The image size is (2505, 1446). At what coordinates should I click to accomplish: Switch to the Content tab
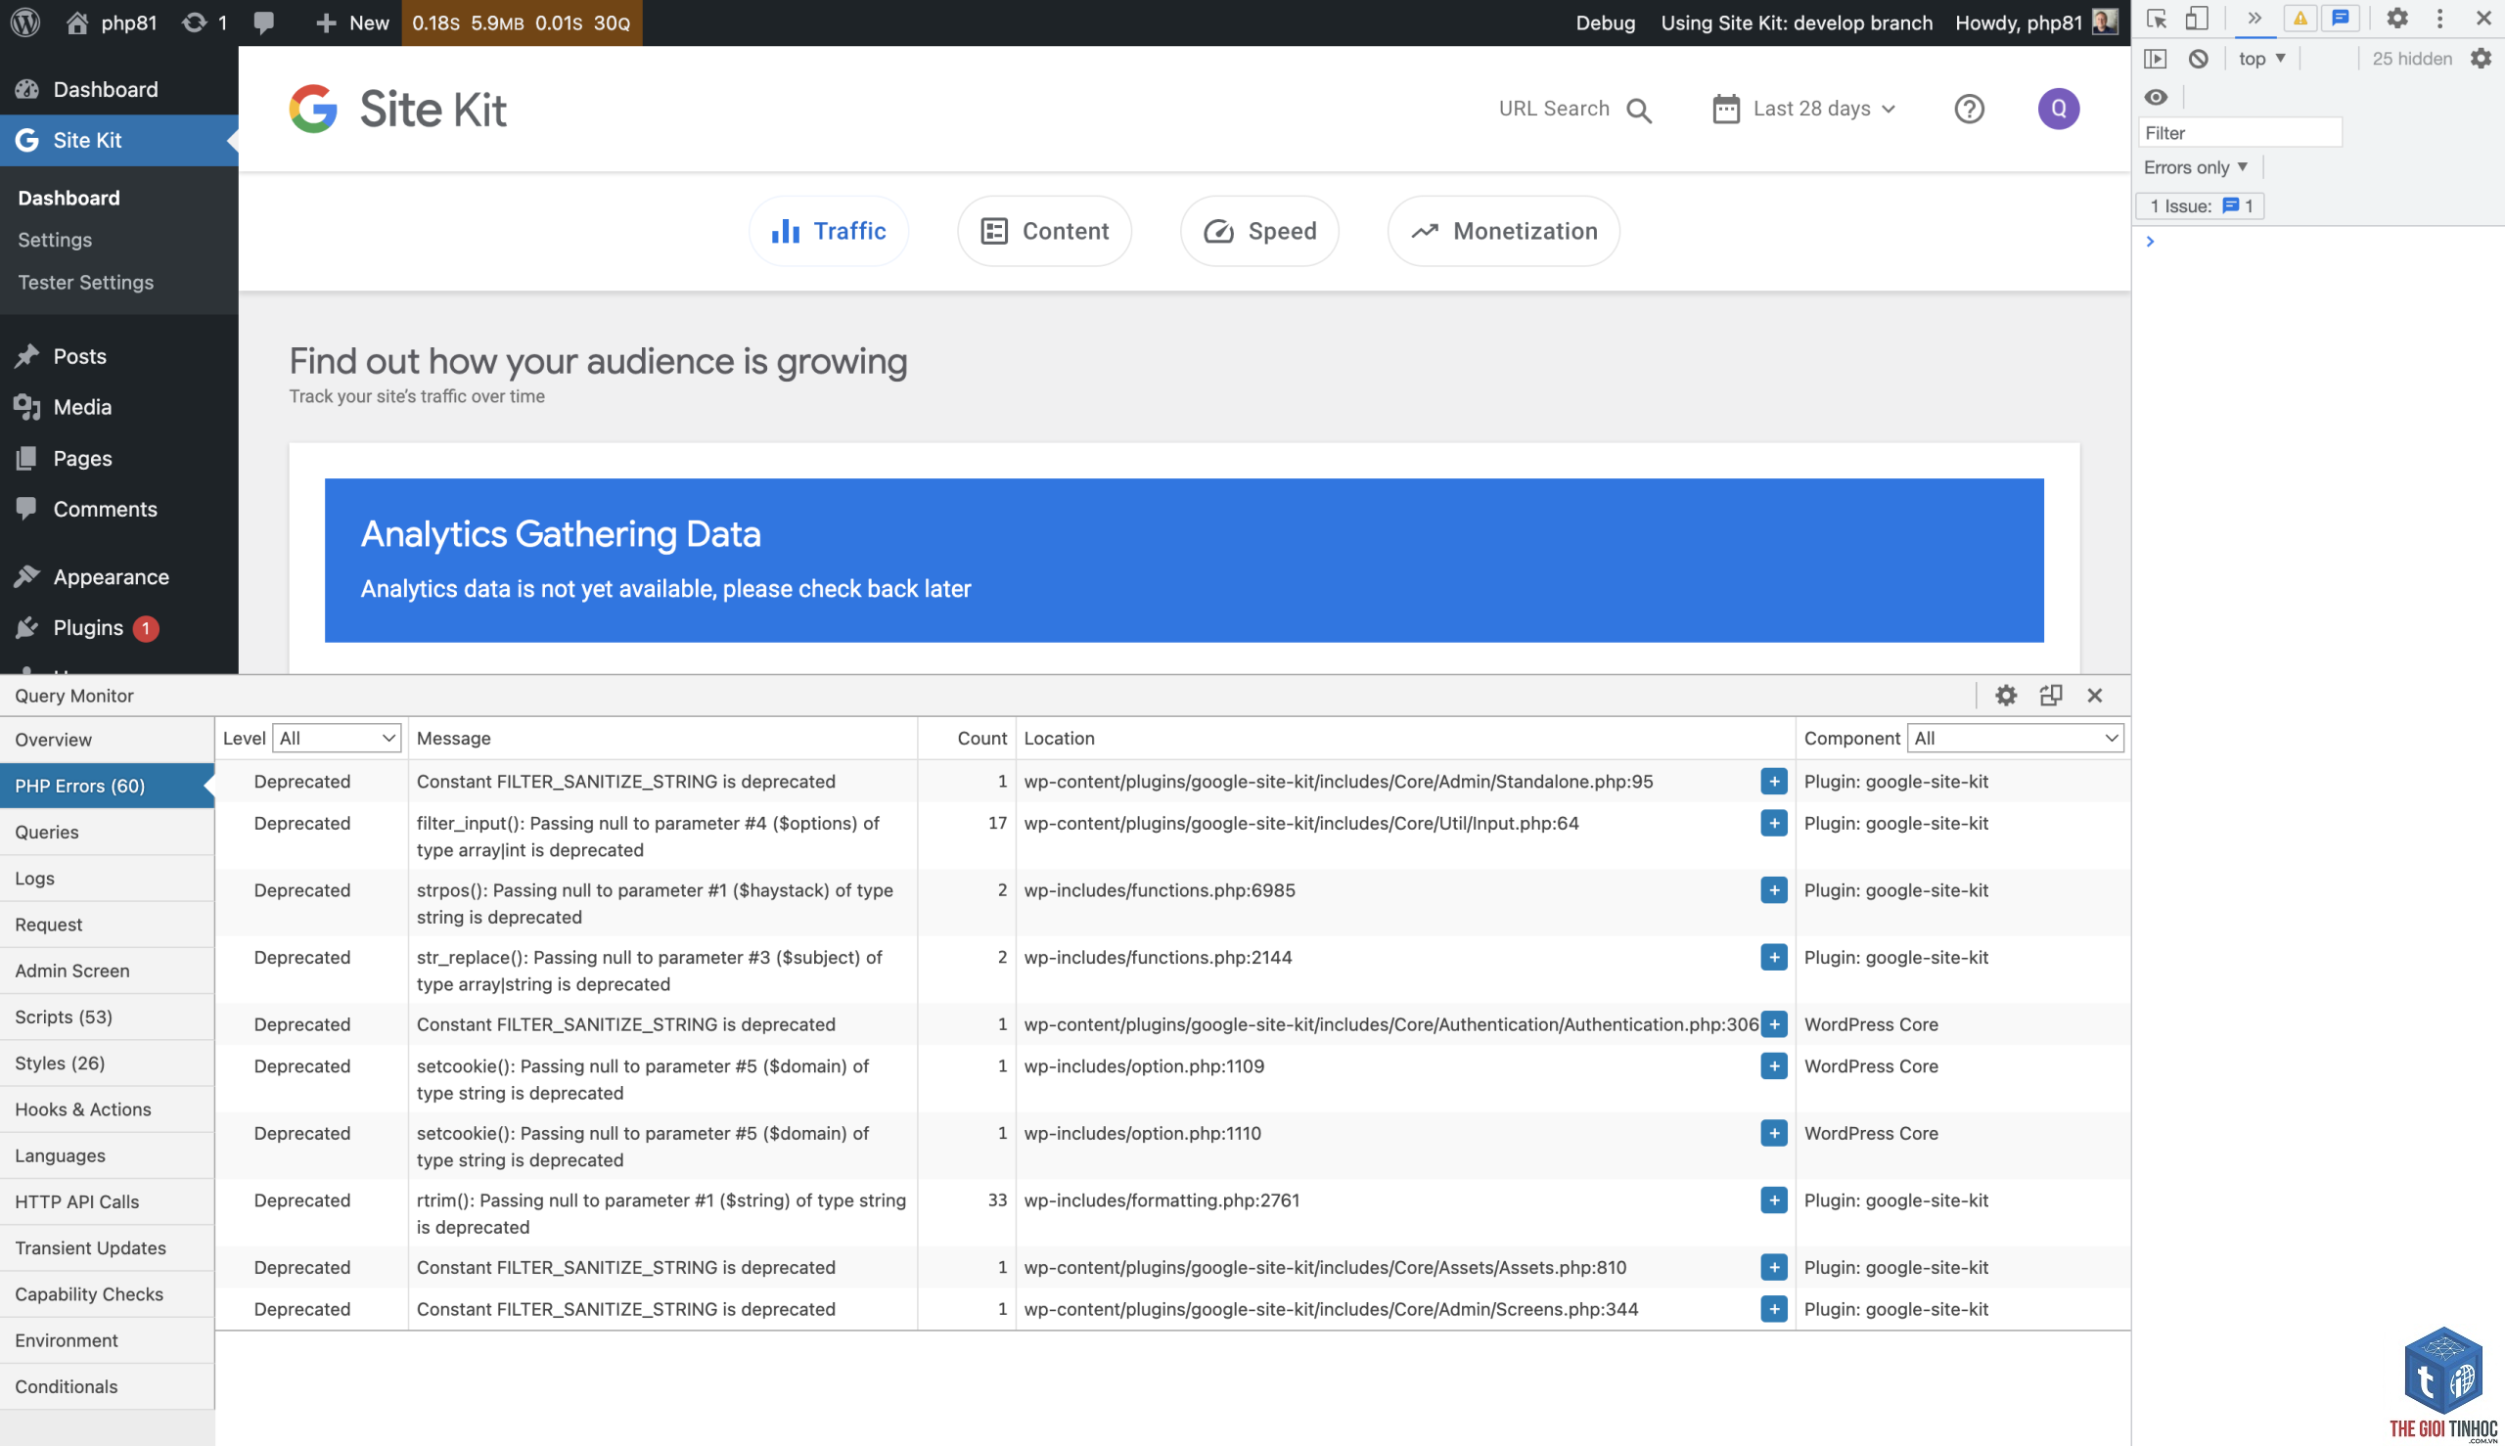(x=1044, y=231)
